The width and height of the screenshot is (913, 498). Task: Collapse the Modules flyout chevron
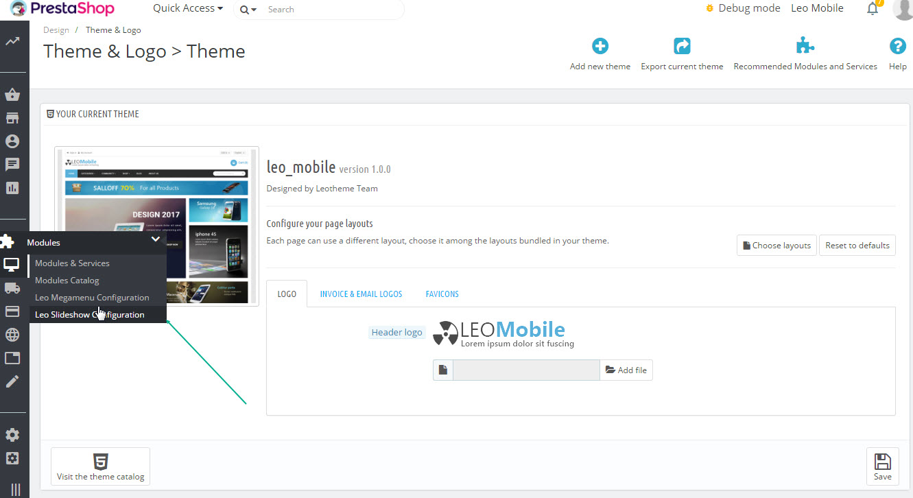click(156, 239)
